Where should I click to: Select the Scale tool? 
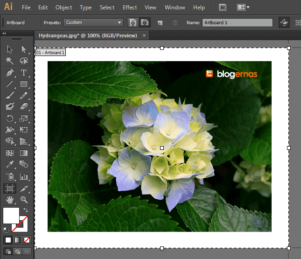click(24, 118)
